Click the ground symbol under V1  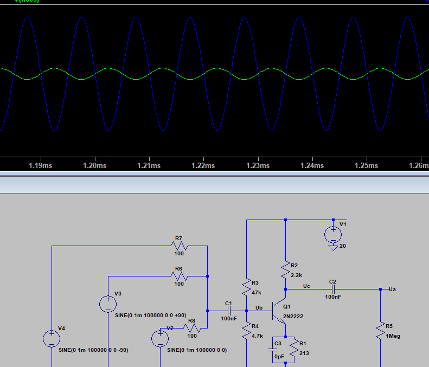(x=333, y=248)
